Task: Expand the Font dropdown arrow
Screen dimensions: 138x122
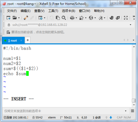Action: 105,18
